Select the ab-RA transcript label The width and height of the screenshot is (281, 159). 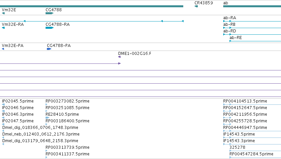(229, 18)
